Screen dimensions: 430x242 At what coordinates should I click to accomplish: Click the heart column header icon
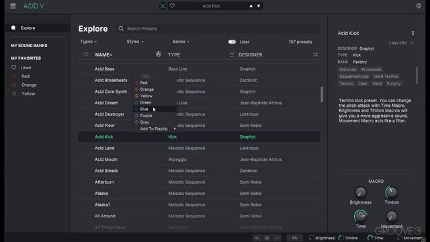[86, 54]
